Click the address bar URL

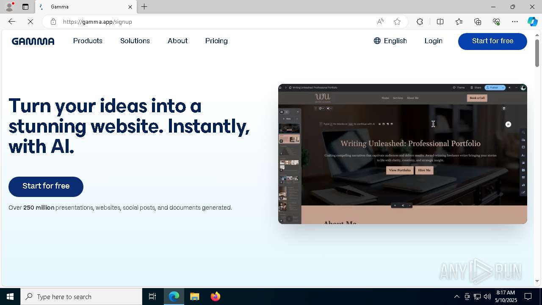pos(97,22)
